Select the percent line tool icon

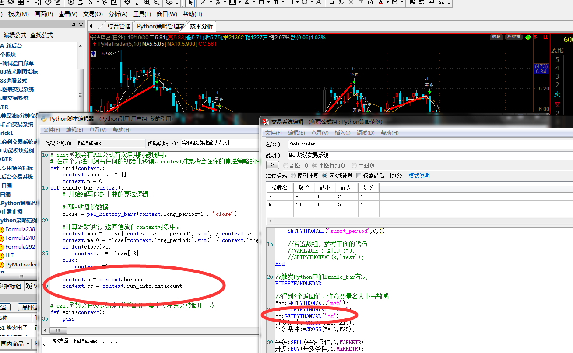[x=218, y=2]
